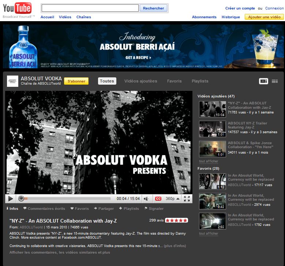Click the ABSOLUT VODKA channel avatar
Image resolution: width=285 pixels, height=266 pixels.
[12, 81]
